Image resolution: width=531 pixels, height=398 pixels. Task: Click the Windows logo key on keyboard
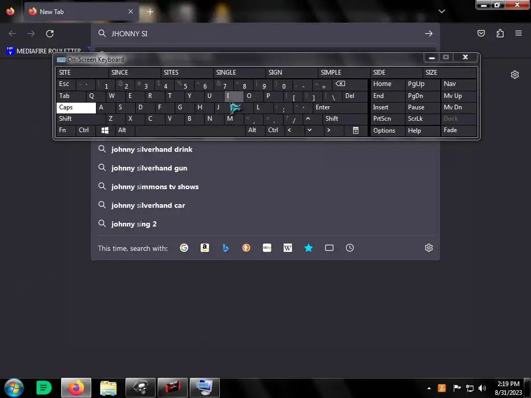coord(105,130)
